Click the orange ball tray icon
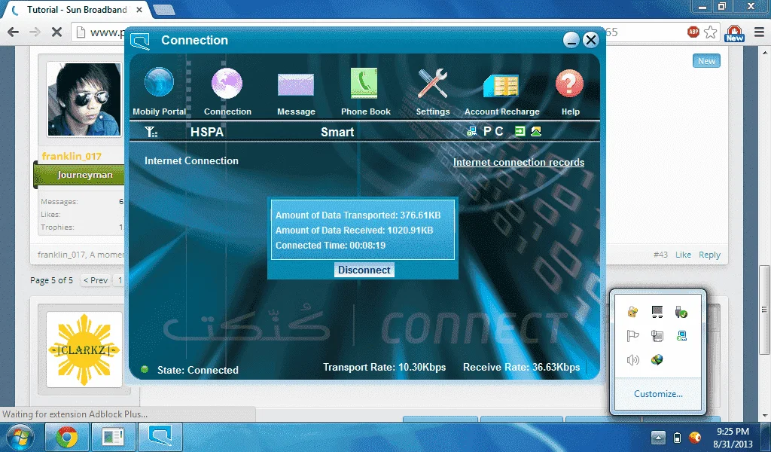Image resolution: width=771 pixels, height=452 pixels. tap(695, 437)
